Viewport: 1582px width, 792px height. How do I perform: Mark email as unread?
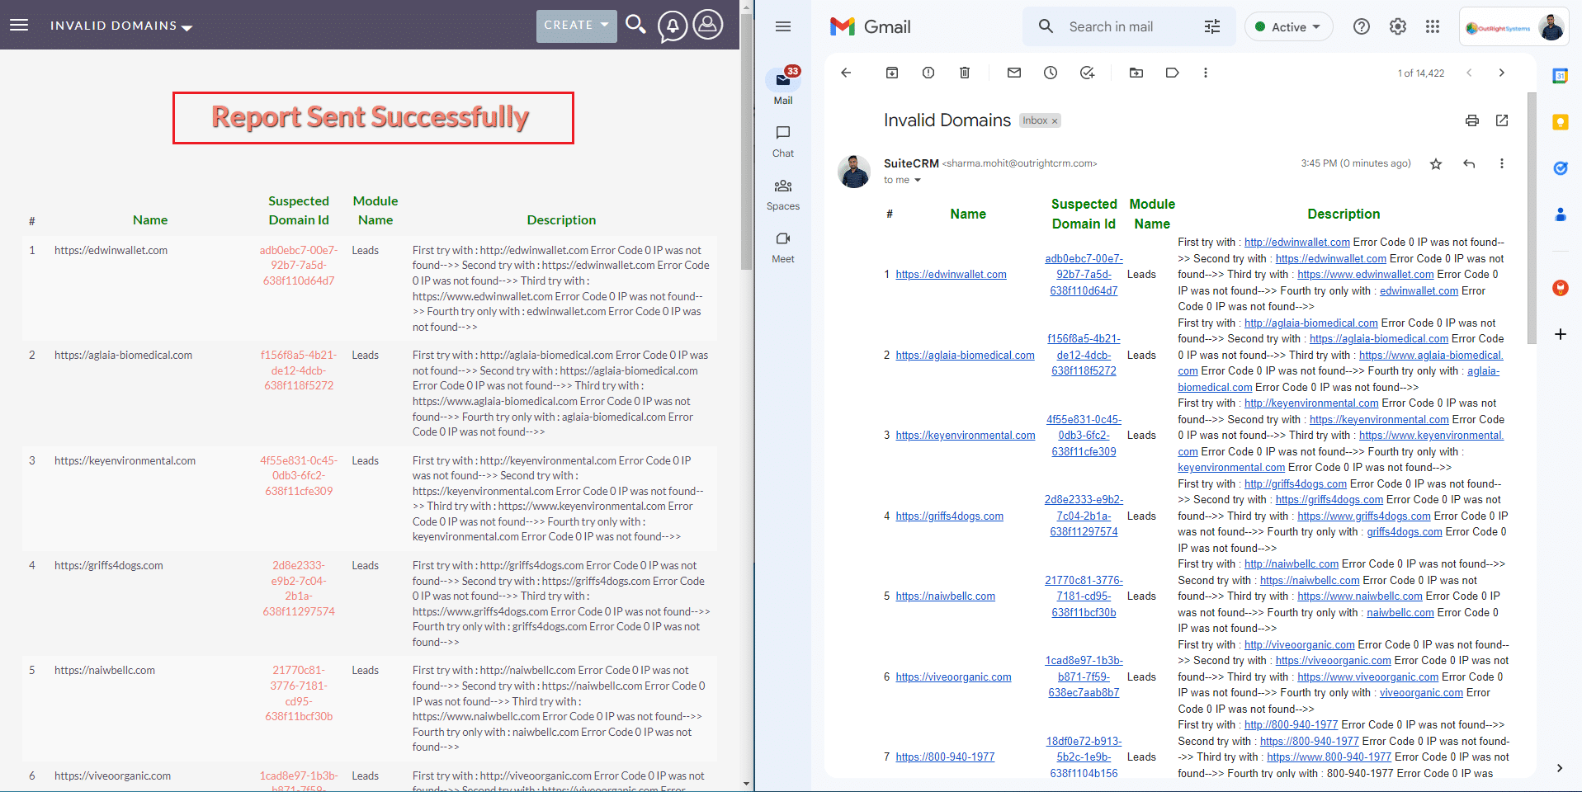1014,73
